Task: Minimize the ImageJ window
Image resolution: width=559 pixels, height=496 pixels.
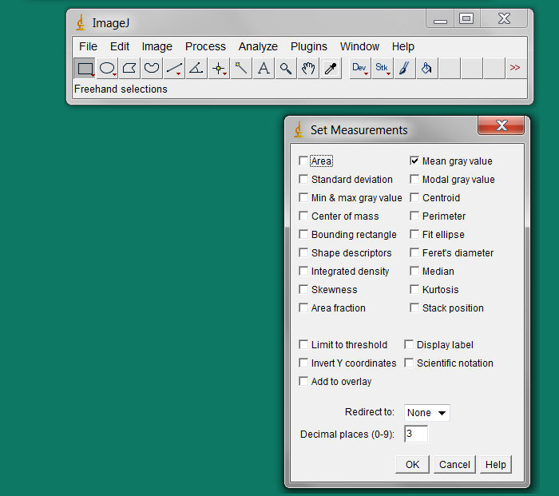Action: [x=440, y=18]
